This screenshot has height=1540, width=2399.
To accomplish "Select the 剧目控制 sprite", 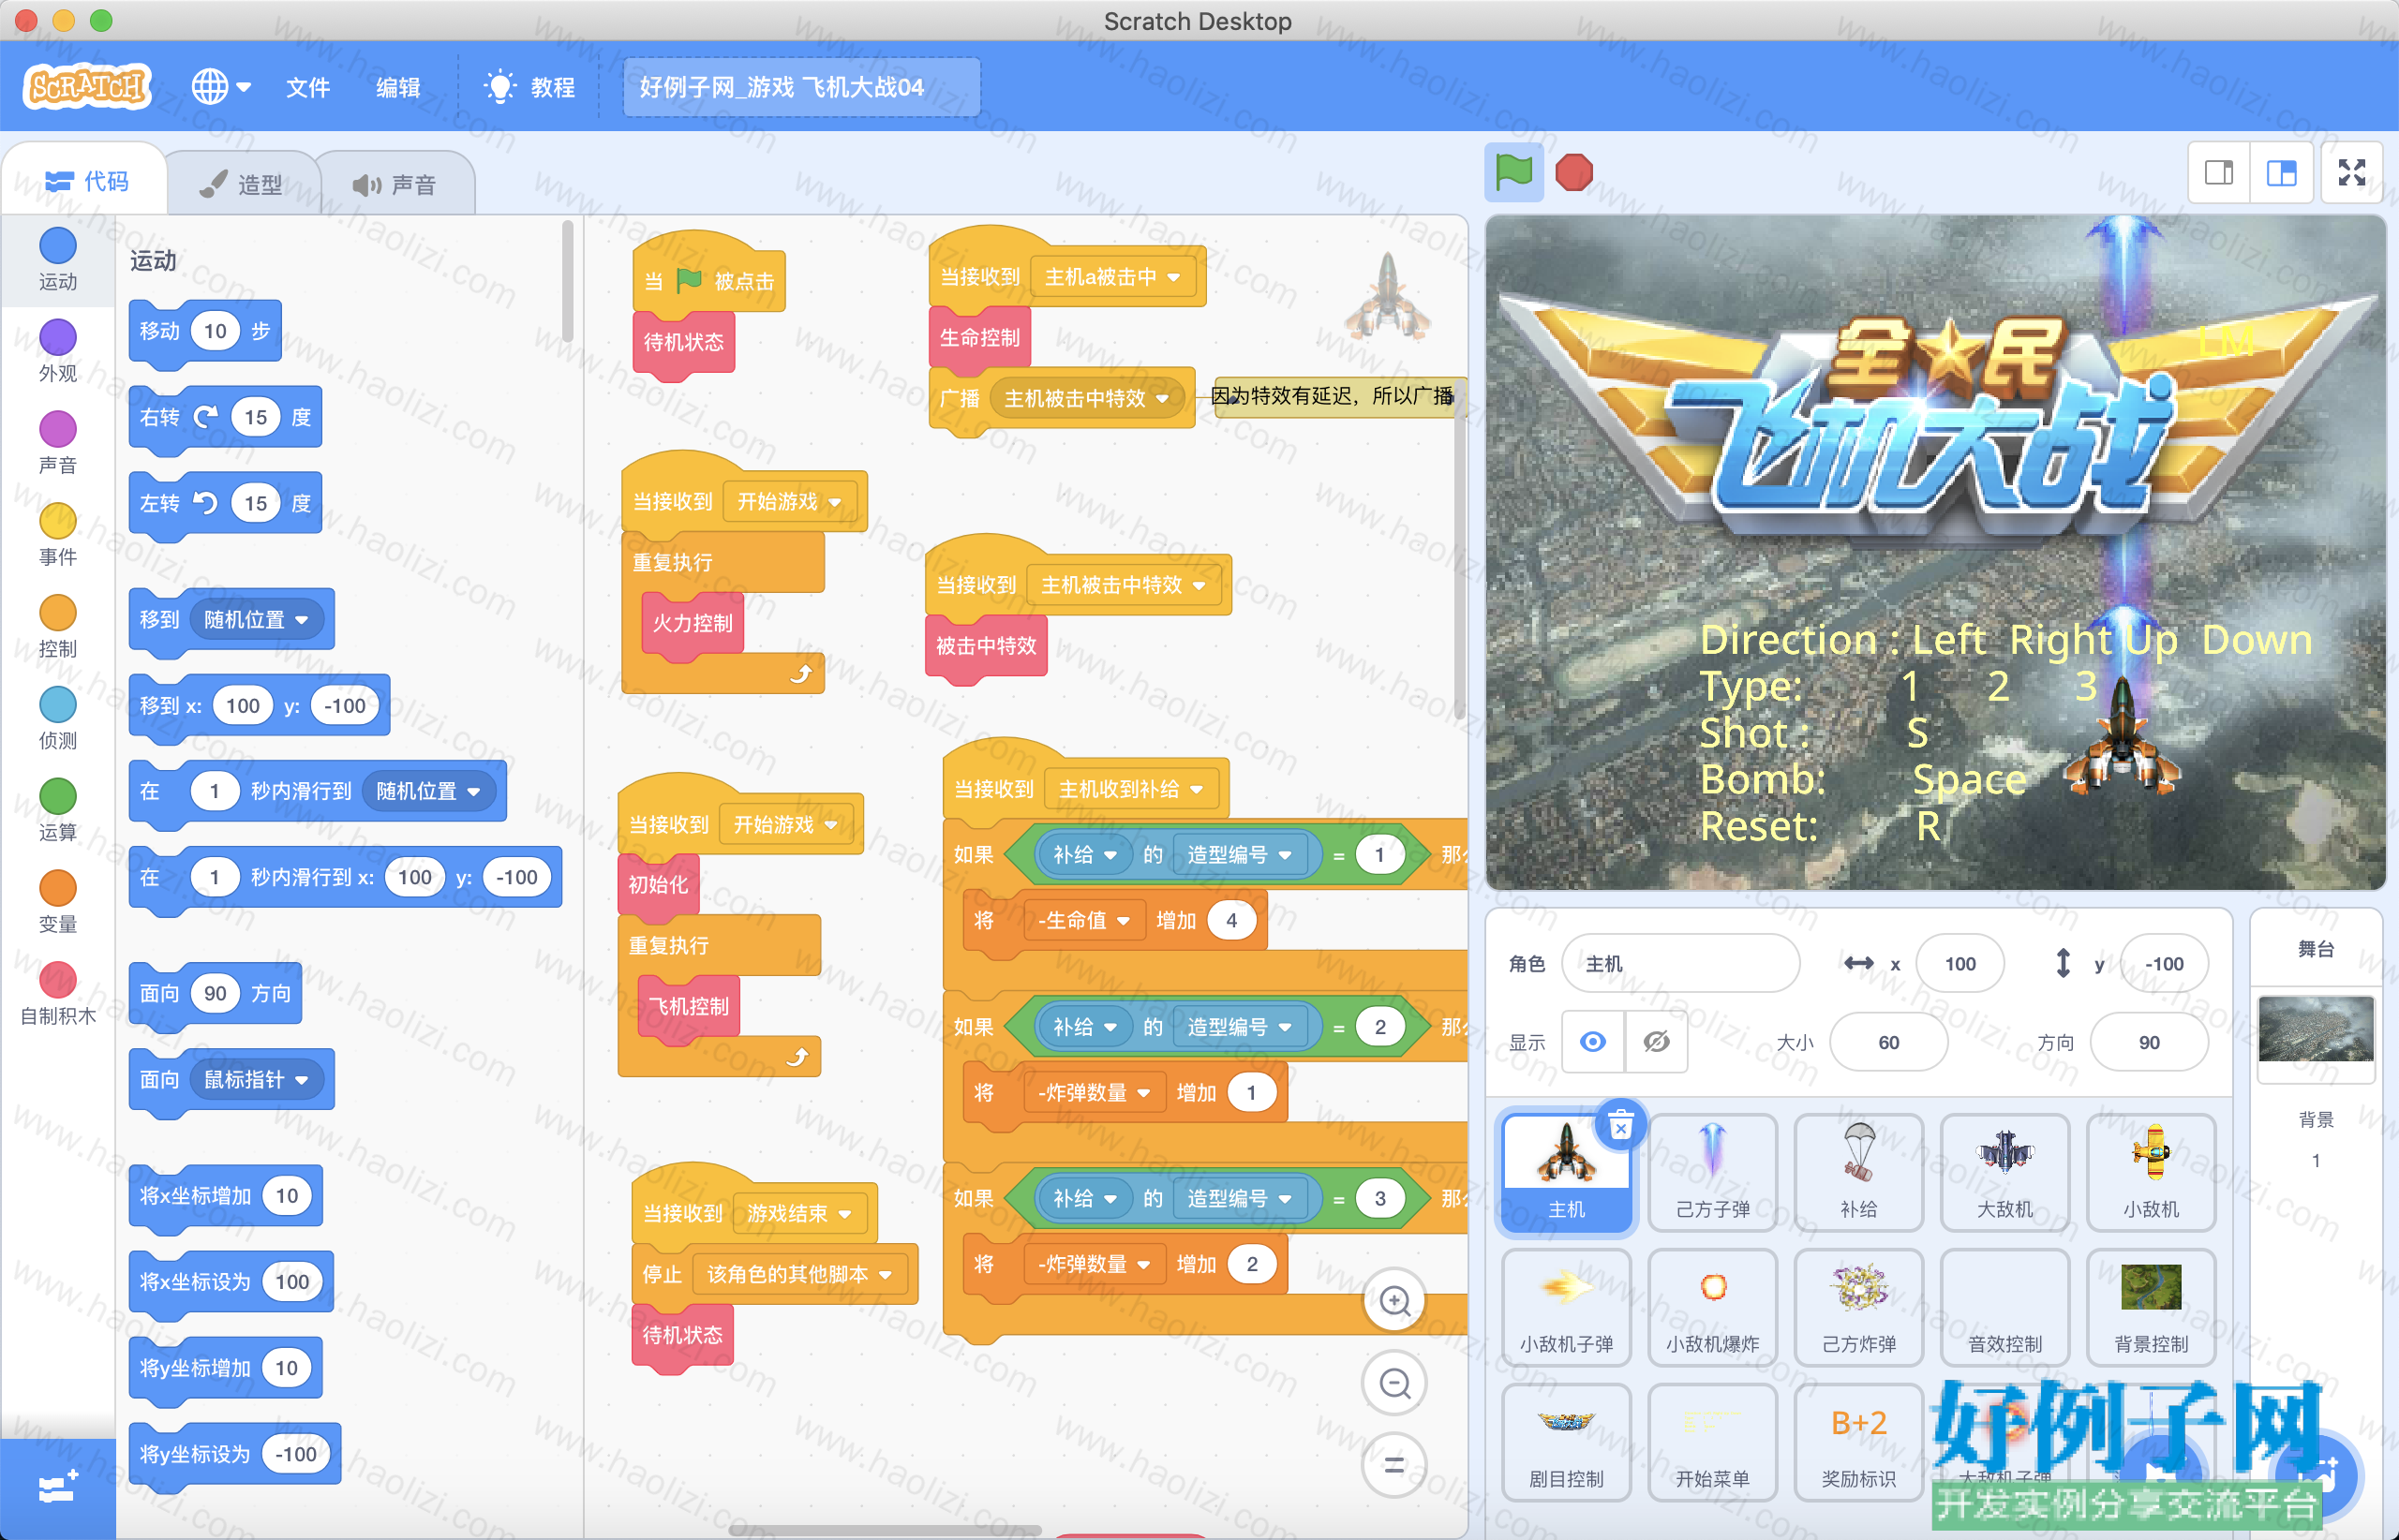I will coord(1567,1442).
